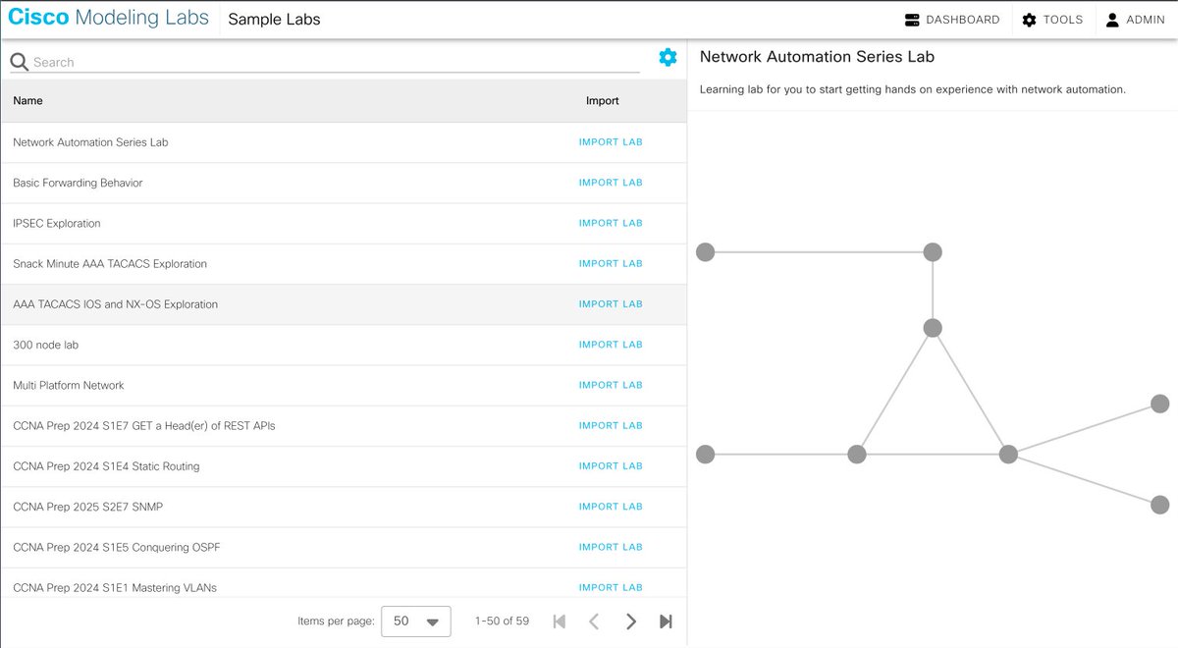The width and height of the screenshot is (1178, 648).
Task: Select Snack Minute AAA TACACS Exploration row
Action: pos(344,263)
